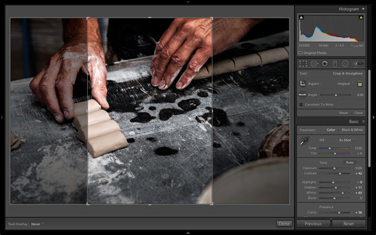Viewport: 376px width, 235px height.
Task: Click the Auto tone button
Action: point(350,162)
